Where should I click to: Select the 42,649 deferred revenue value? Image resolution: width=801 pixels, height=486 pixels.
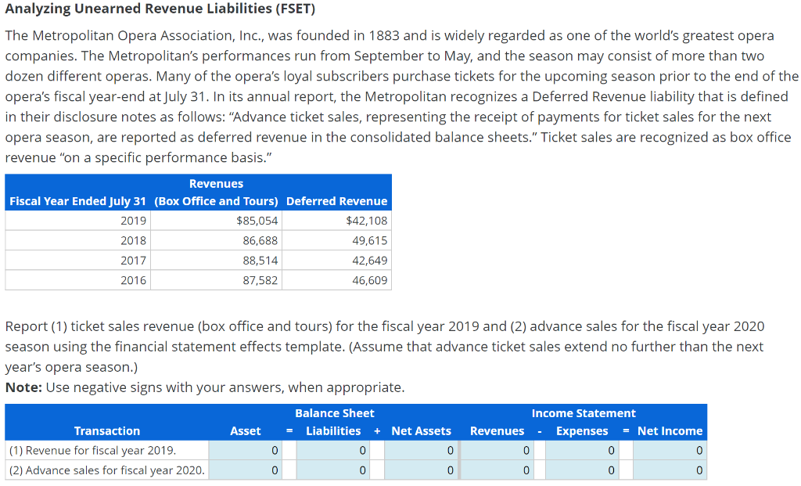(370, 261)
